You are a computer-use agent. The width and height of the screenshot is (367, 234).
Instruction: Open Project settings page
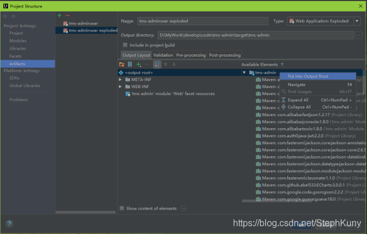(x=16, y=33)
